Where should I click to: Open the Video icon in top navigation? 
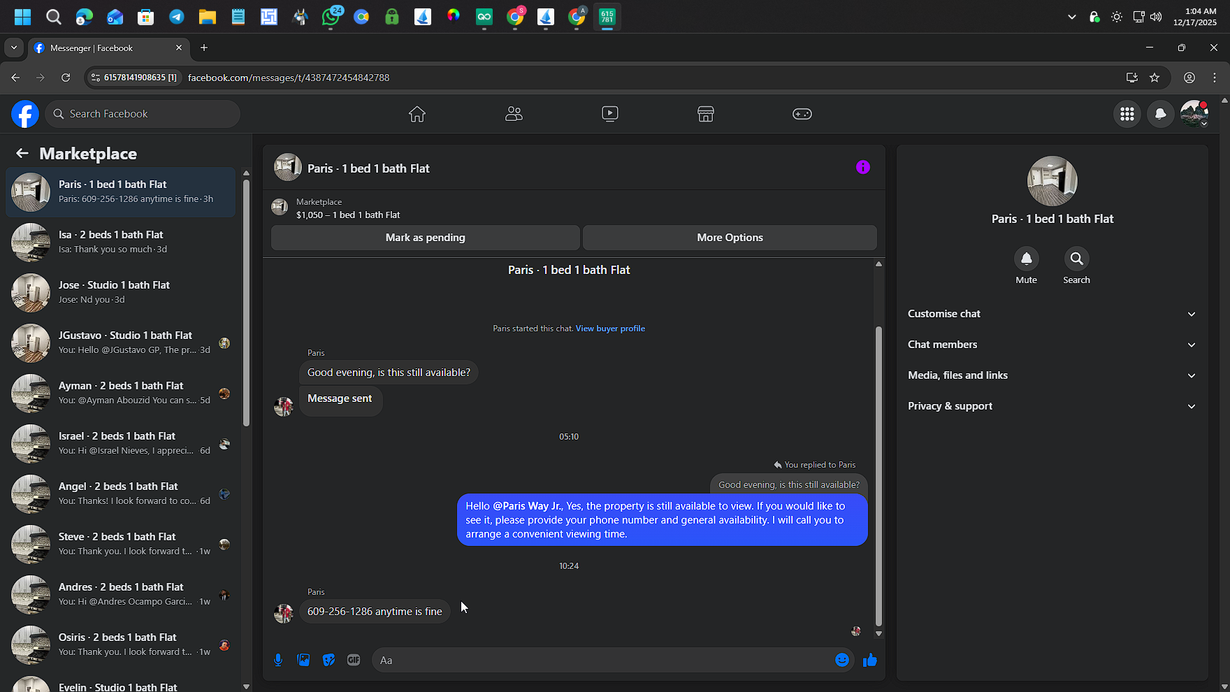(x=610, y=114)
